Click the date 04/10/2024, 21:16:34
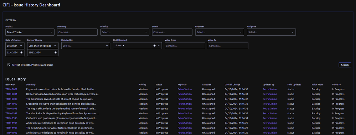Viewport: 356px width, 135px height. [236, 118]
